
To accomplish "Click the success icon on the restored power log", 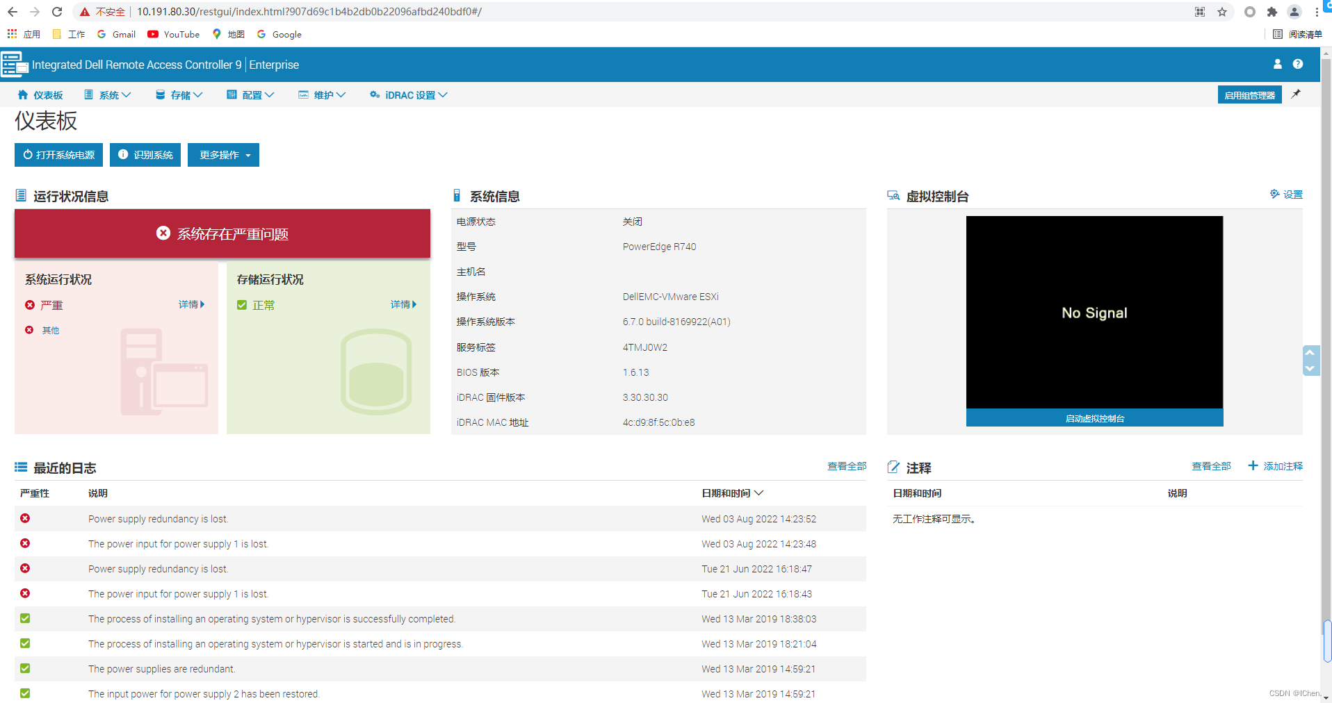I will click(x=25, y=693).
